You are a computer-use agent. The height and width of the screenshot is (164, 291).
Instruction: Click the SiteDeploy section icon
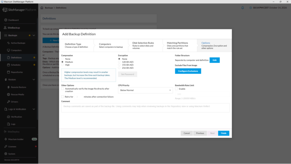pos(5,132)
